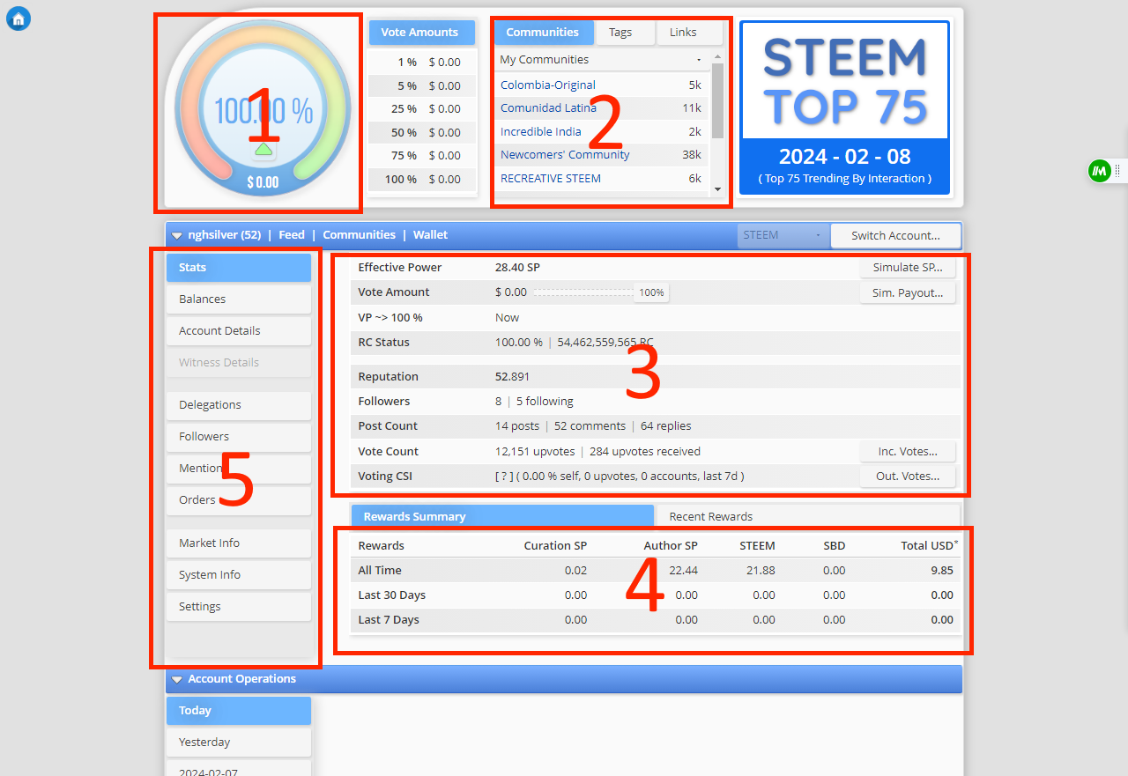
Task: Open the Newcomers' Community link
Action: pyautogui.click(x=565, y=155)
